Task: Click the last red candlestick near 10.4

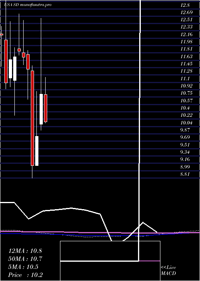Action: pos(46,108)
